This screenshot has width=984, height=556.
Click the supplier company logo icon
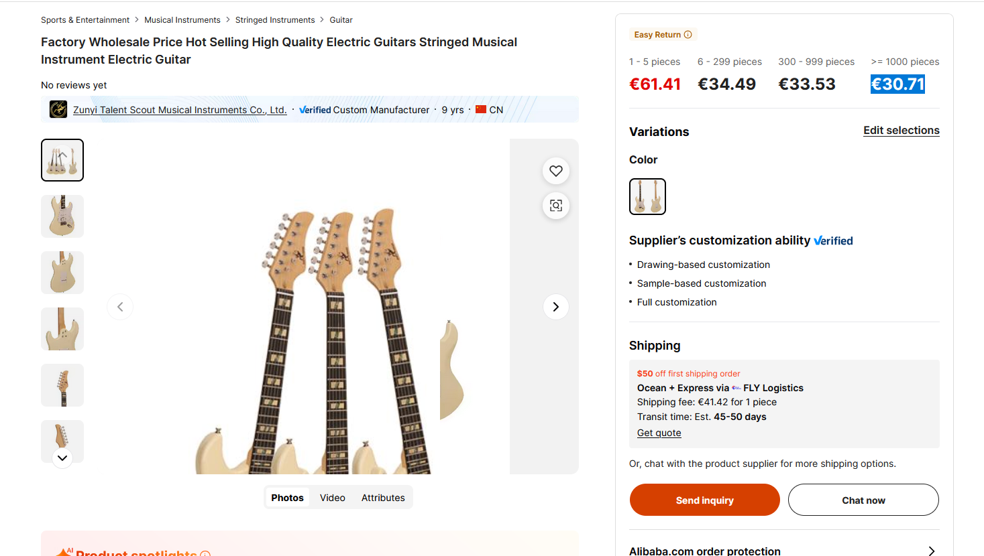(58, 109)
